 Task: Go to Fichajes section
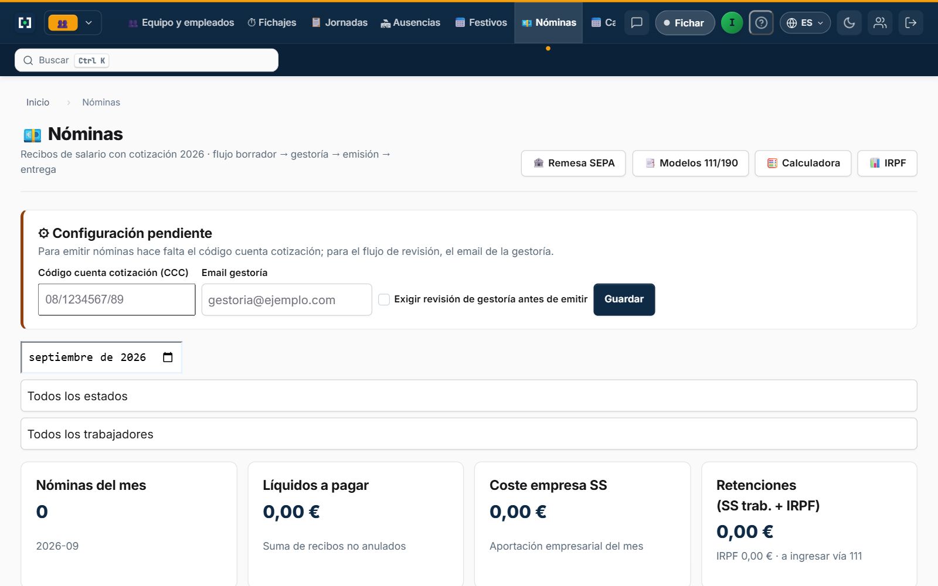(x=272, y=23)
